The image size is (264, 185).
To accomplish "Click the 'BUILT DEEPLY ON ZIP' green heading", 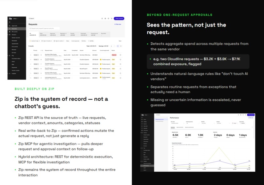I will pos(34,89).
